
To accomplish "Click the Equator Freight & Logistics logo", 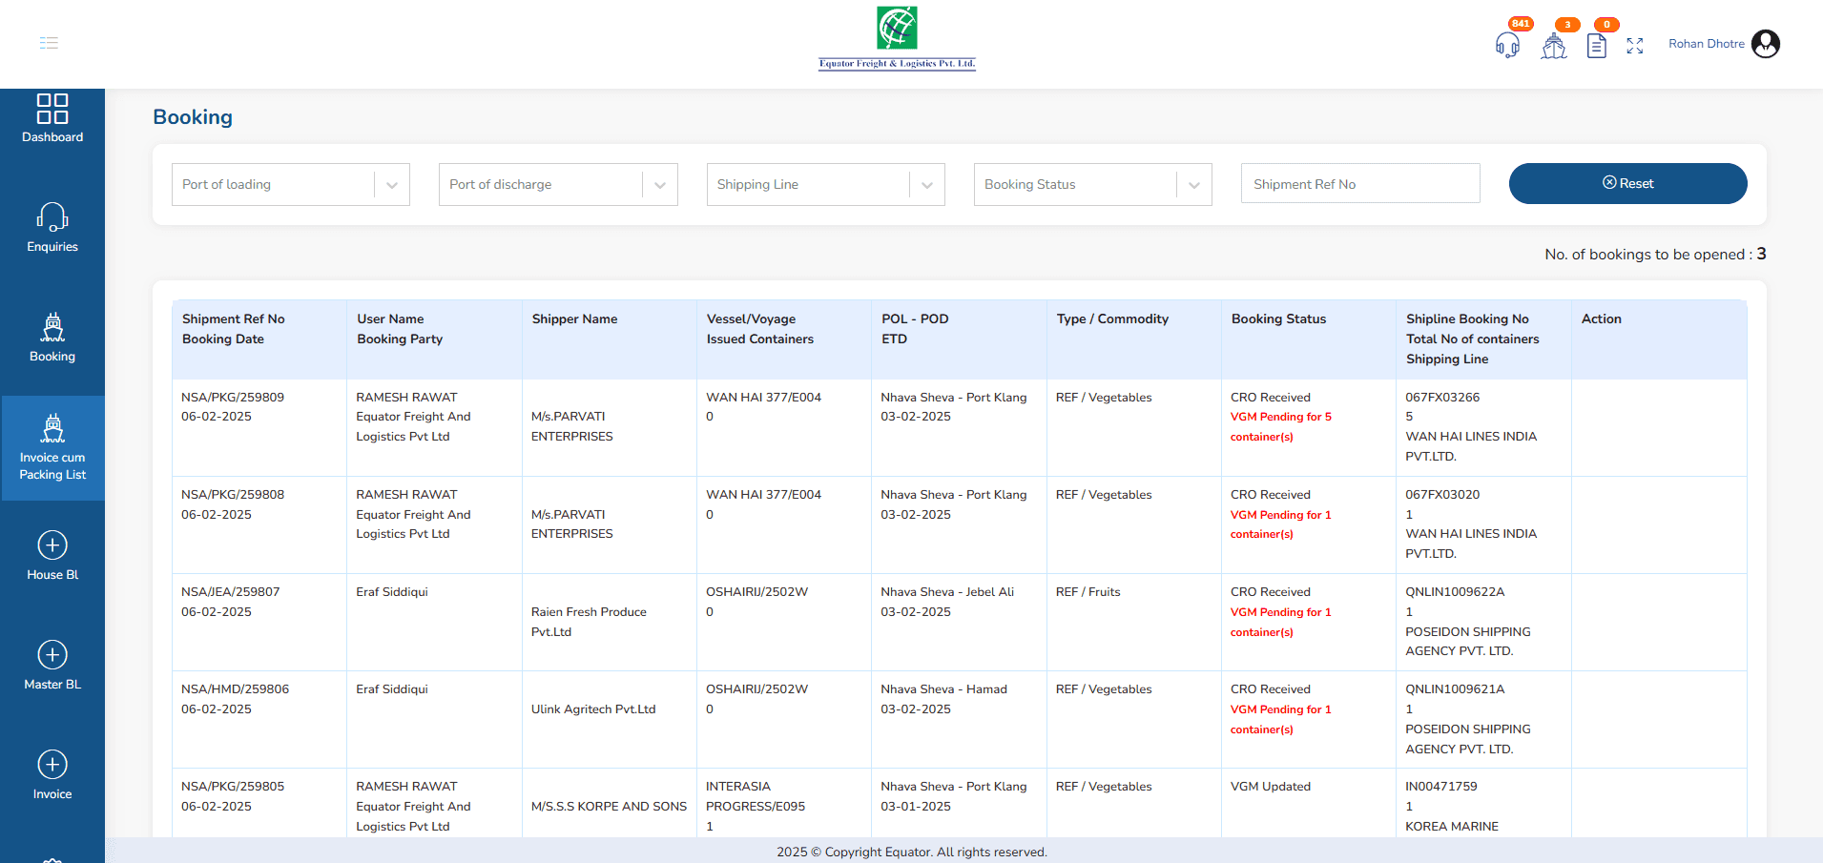I will pos(897,38).
